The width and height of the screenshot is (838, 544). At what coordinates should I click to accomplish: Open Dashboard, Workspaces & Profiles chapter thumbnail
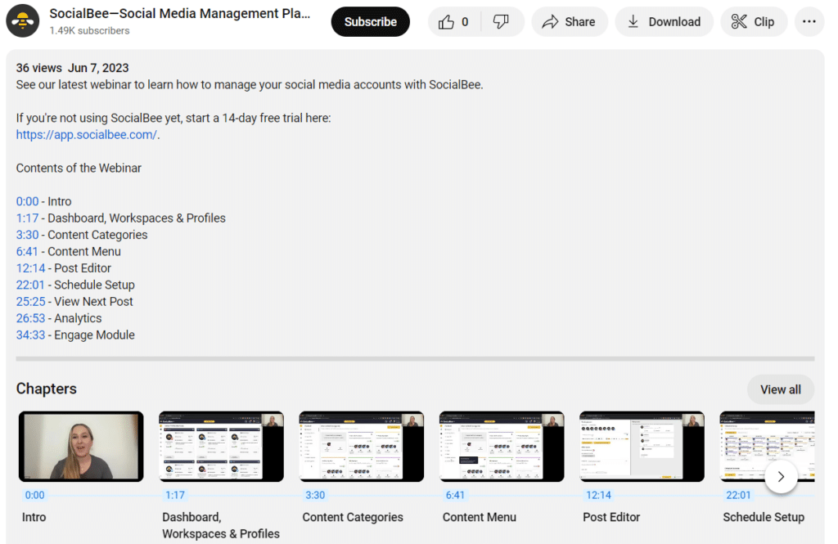pos(221,446)
